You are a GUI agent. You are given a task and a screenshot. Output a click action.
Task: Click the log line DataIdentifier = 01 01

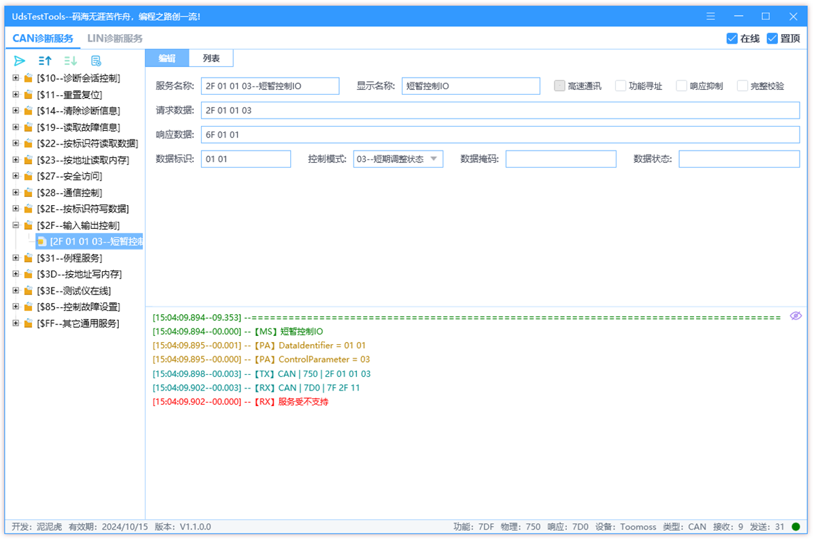tap(259, 345)
